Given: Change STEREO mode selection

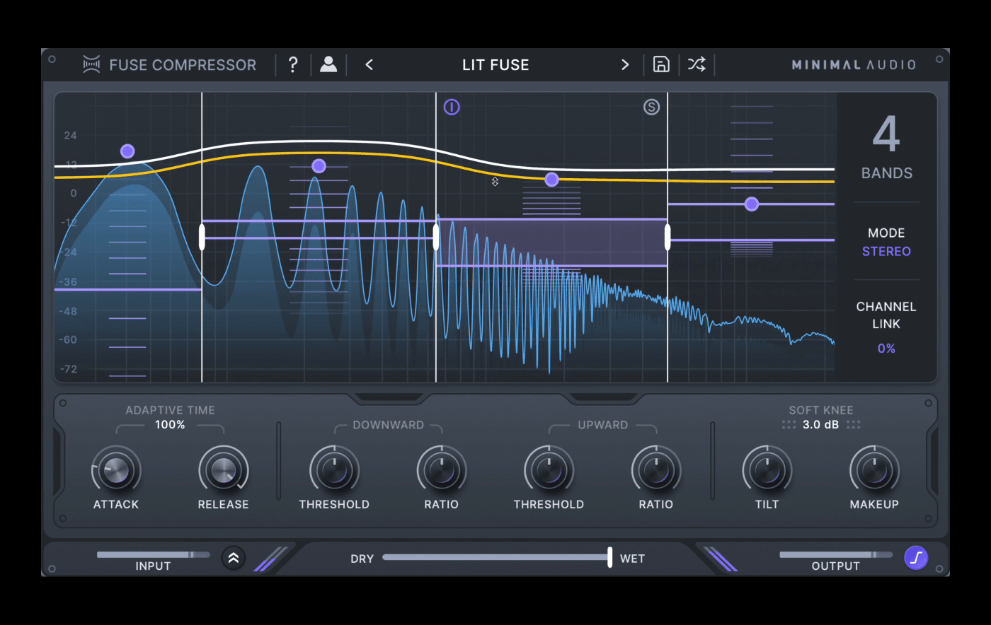Looking at the screenshot, I should coord(886,251).
